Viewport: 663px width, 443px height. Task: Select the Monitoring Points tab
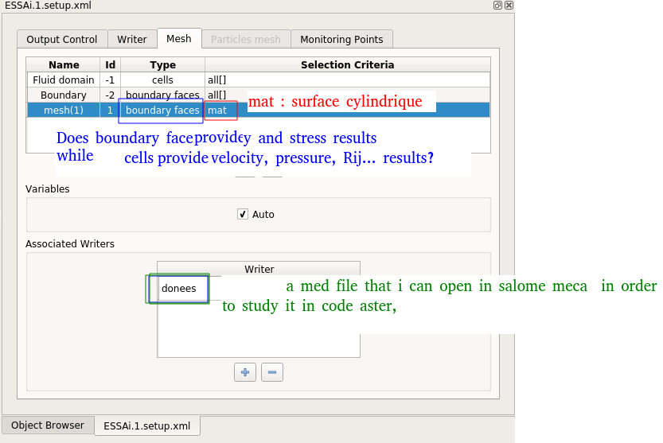click(341, 39)
